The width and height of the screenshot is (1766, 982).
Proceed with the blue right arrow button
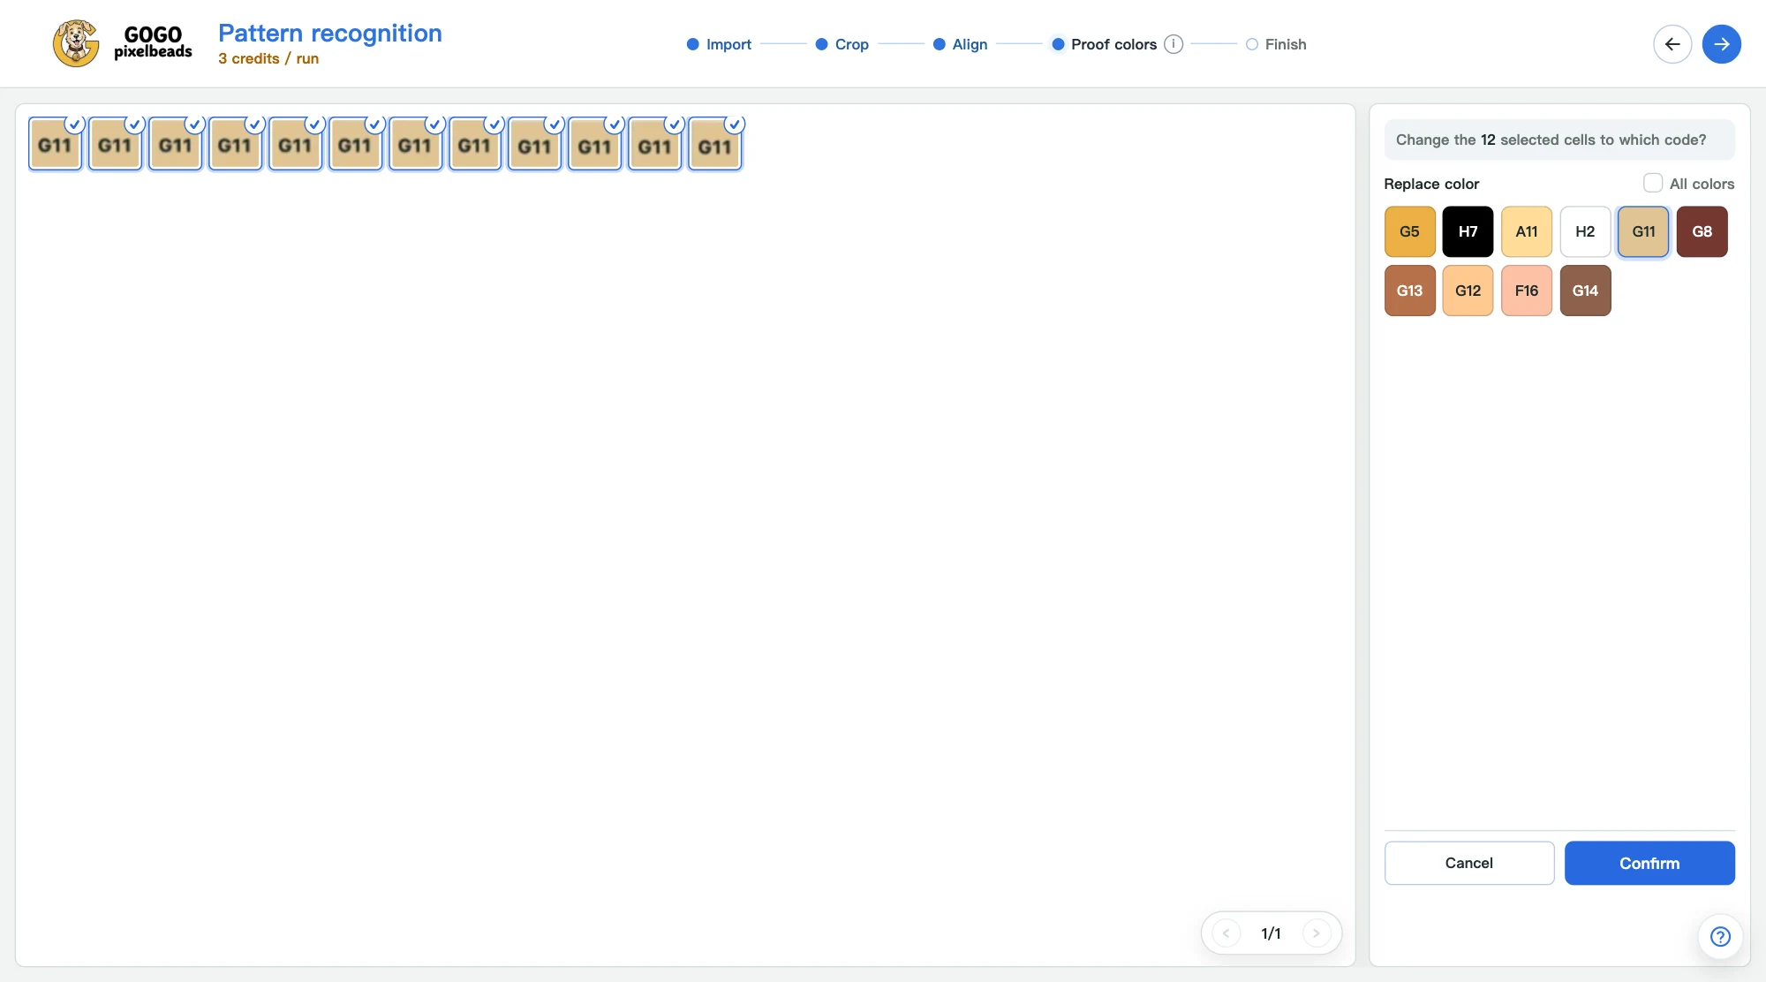pos(1722,44)
